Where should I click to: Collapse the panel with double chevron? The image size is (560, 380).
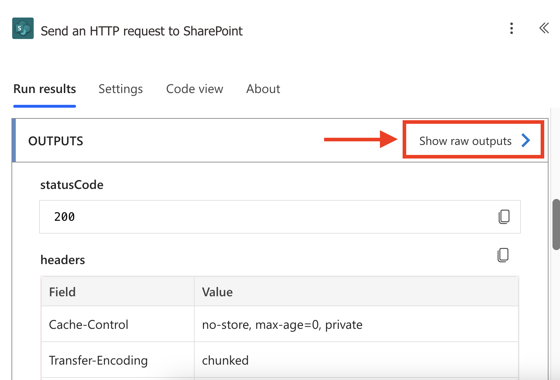click(x=544, y=28)
